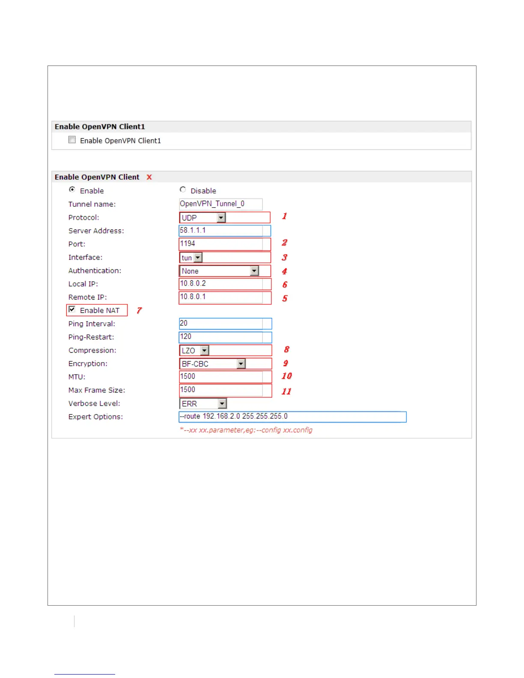
Task: Click the 'Ping Interval:' label
Action: point(92,324)
